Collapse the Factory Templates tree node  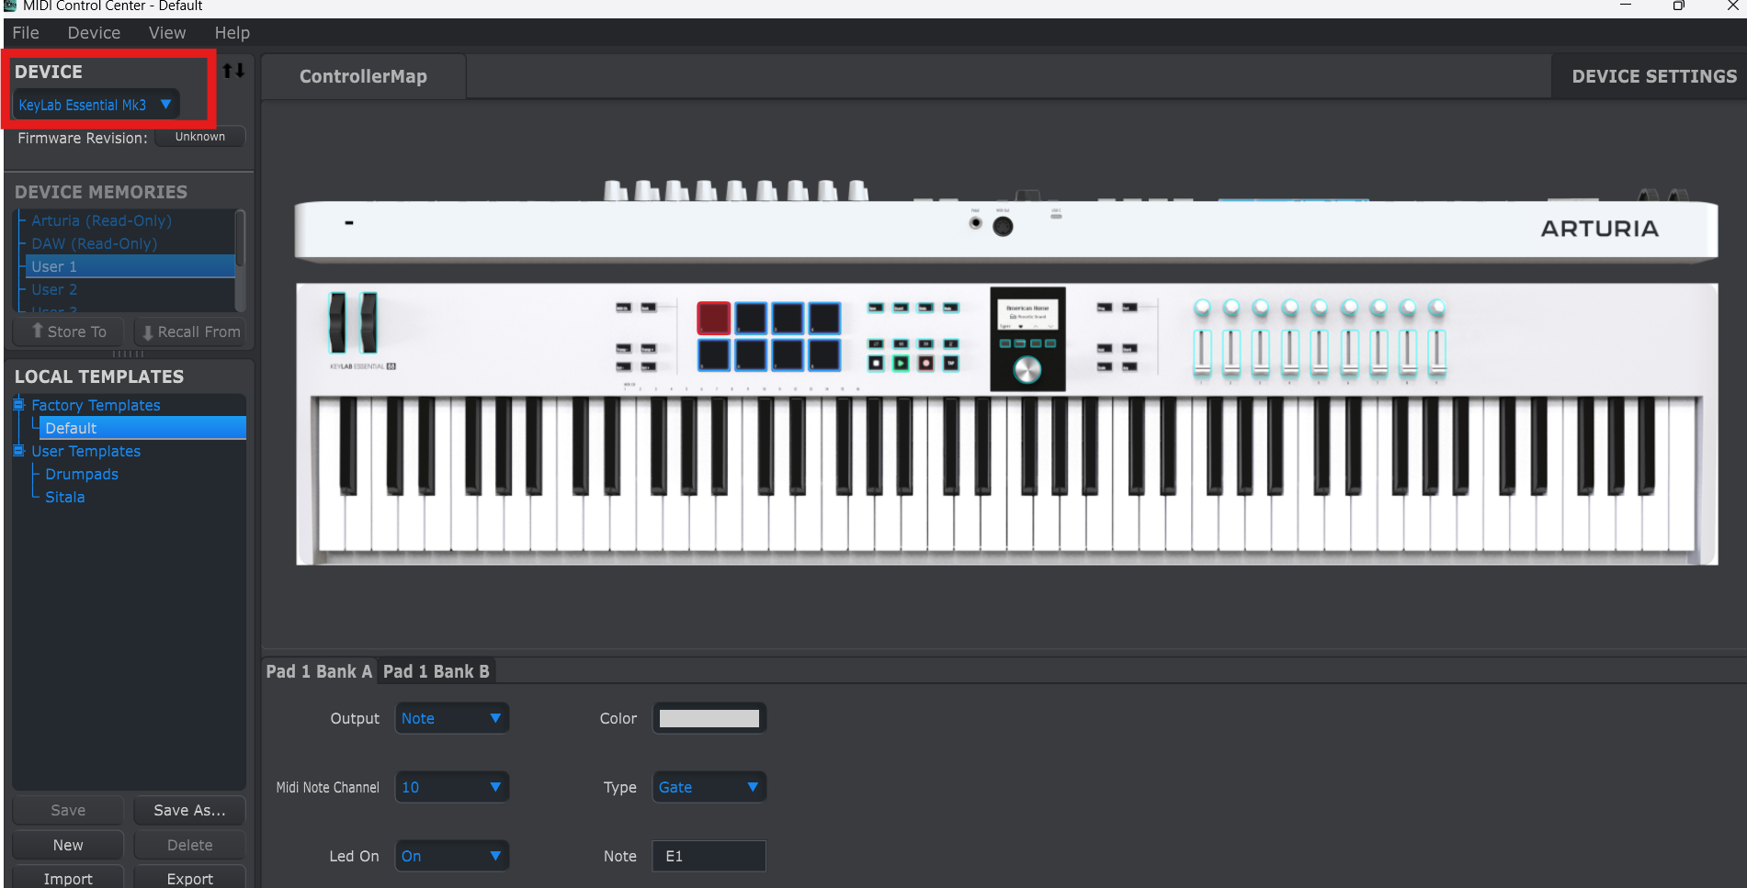(18, 404)
